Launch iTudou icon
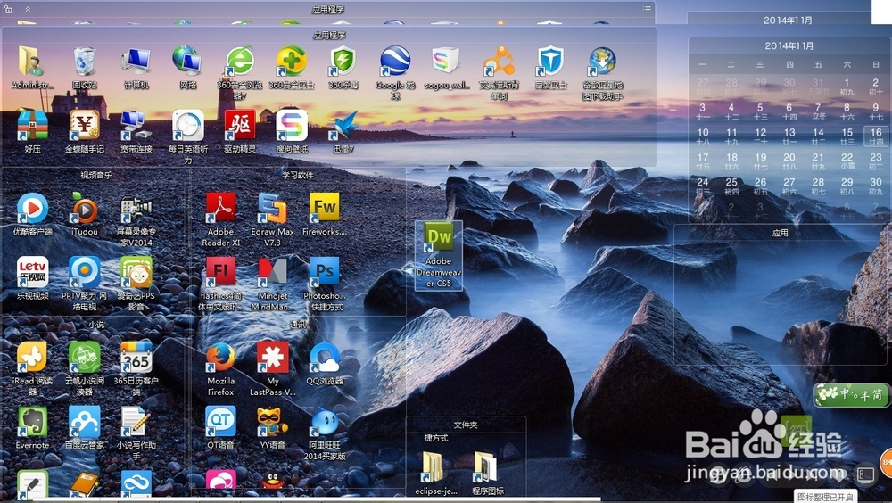The height and width of the screenshot is (503, 892). click(x=84, y=209)
